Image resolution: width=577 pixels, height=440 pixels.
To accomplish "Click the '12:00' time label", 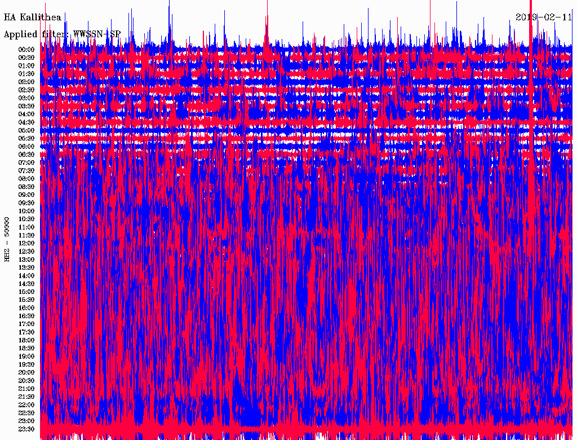I will pos(26,244).
